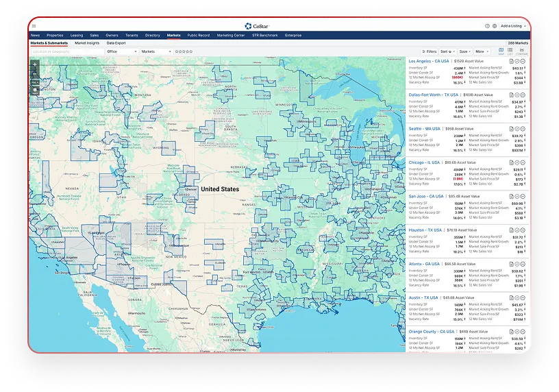The width and height of the screenshot is (559, 392).
Task: Select San Jose with checkmark circle
Action: pos(517,197)
